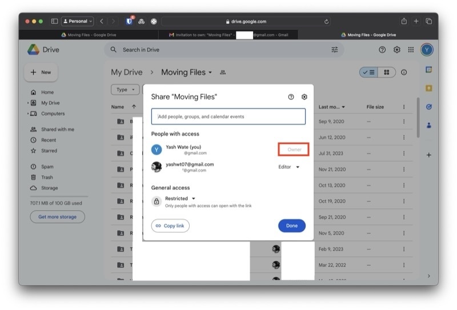The height and width of the screenshot is (310, 457).
Task: Open Tasks side panel icon
Action: 429,107
